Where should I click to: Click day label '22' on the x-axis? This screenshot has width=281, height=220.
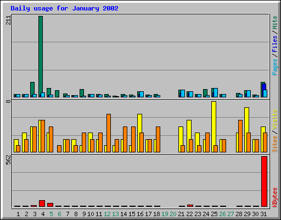click(189, 214)
